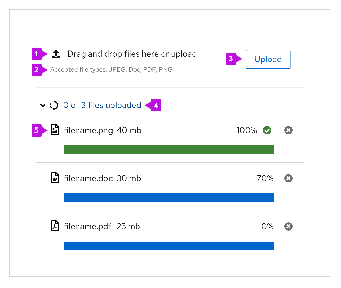Click the PDF file icon
This screenshot has height=288, width=341.
pos(55,226)
